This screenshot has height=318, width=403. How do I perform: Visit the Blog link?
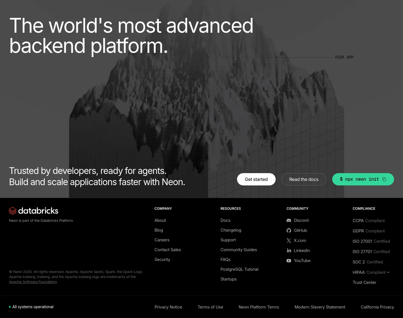(x=159, y=230)
